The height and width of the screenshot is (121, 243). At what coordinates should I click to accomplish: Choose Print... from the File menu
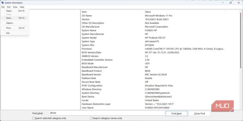(14, 28)
